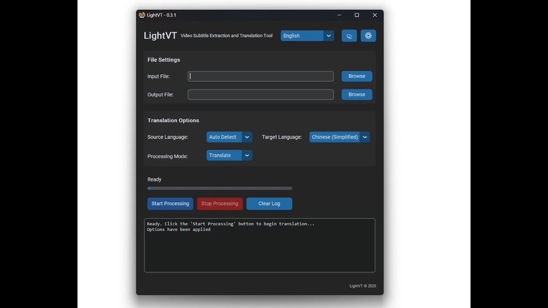
Task: Click inside the Output File text field
Action: (x=260, y=95)
